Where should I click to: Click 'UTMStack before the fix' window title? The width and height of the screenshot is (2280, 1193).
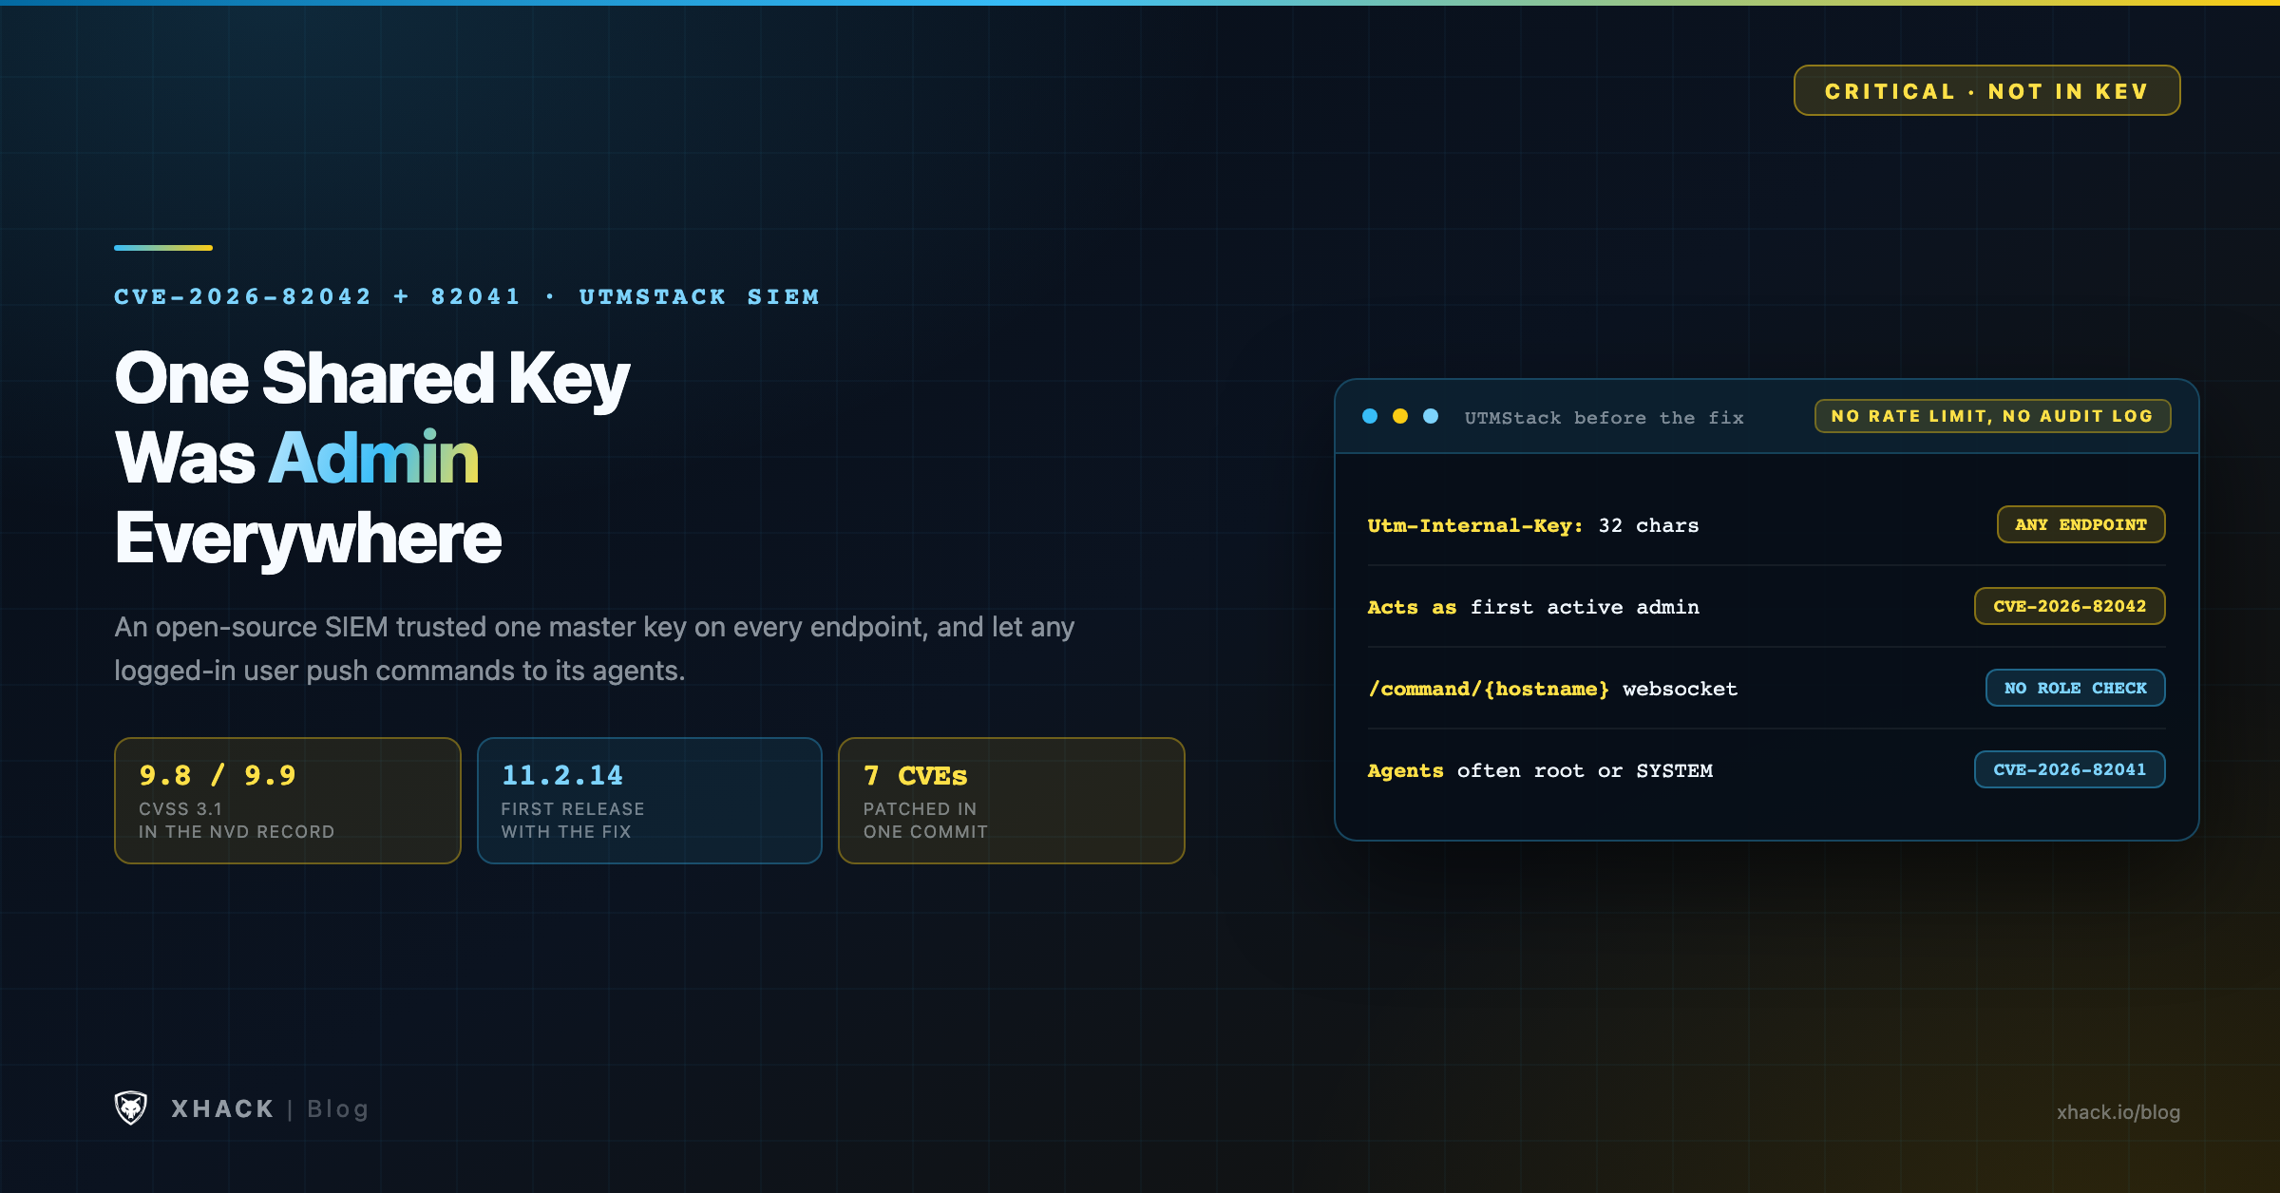(x=1604, y=417)
